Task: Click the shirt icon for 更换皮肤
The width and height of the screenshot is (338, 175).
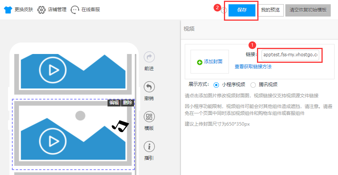Action: point(8,10)
